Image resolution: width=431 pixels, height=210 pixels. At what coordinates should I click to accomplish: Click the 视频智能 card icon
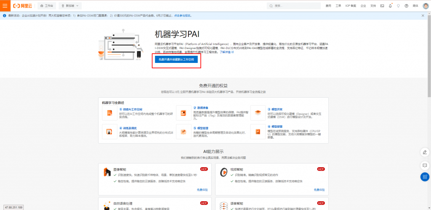point(224,172)
